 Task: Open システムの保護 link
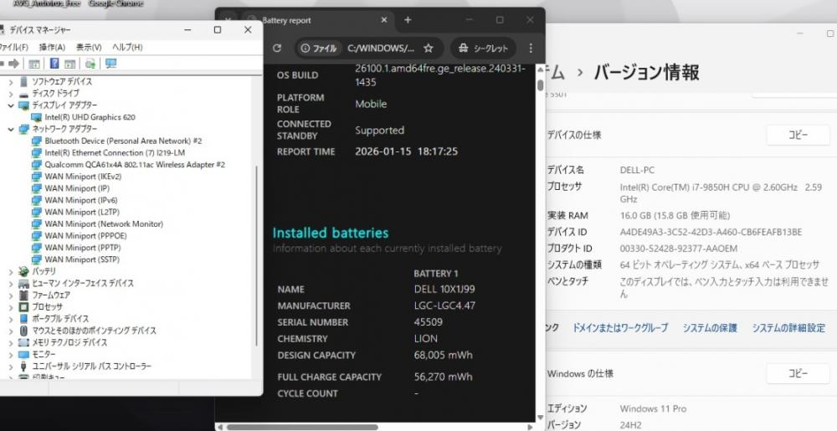point(710,328)
